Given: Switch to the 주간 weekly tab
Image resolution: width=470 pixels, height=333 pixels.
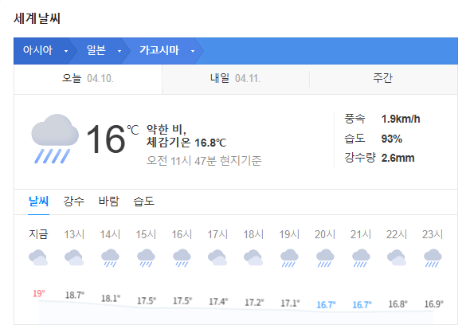Looking at the screenshot, I should coord(383,78).
